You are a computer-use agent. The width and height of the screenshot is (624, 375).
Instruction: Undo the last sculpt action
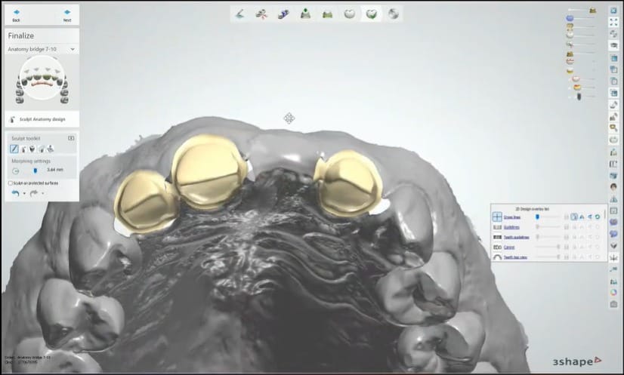(16, 193)
